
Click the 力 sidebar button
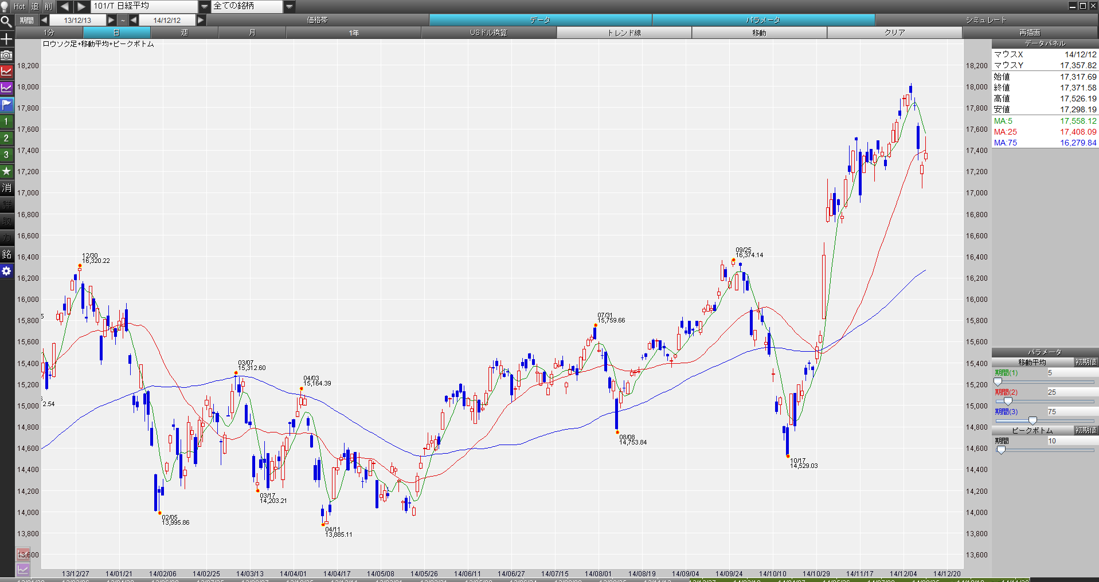[x=6, y=238]
